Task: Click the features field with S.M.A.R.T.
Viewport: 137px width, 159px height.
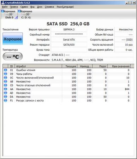Action: [x=92, y=60]
